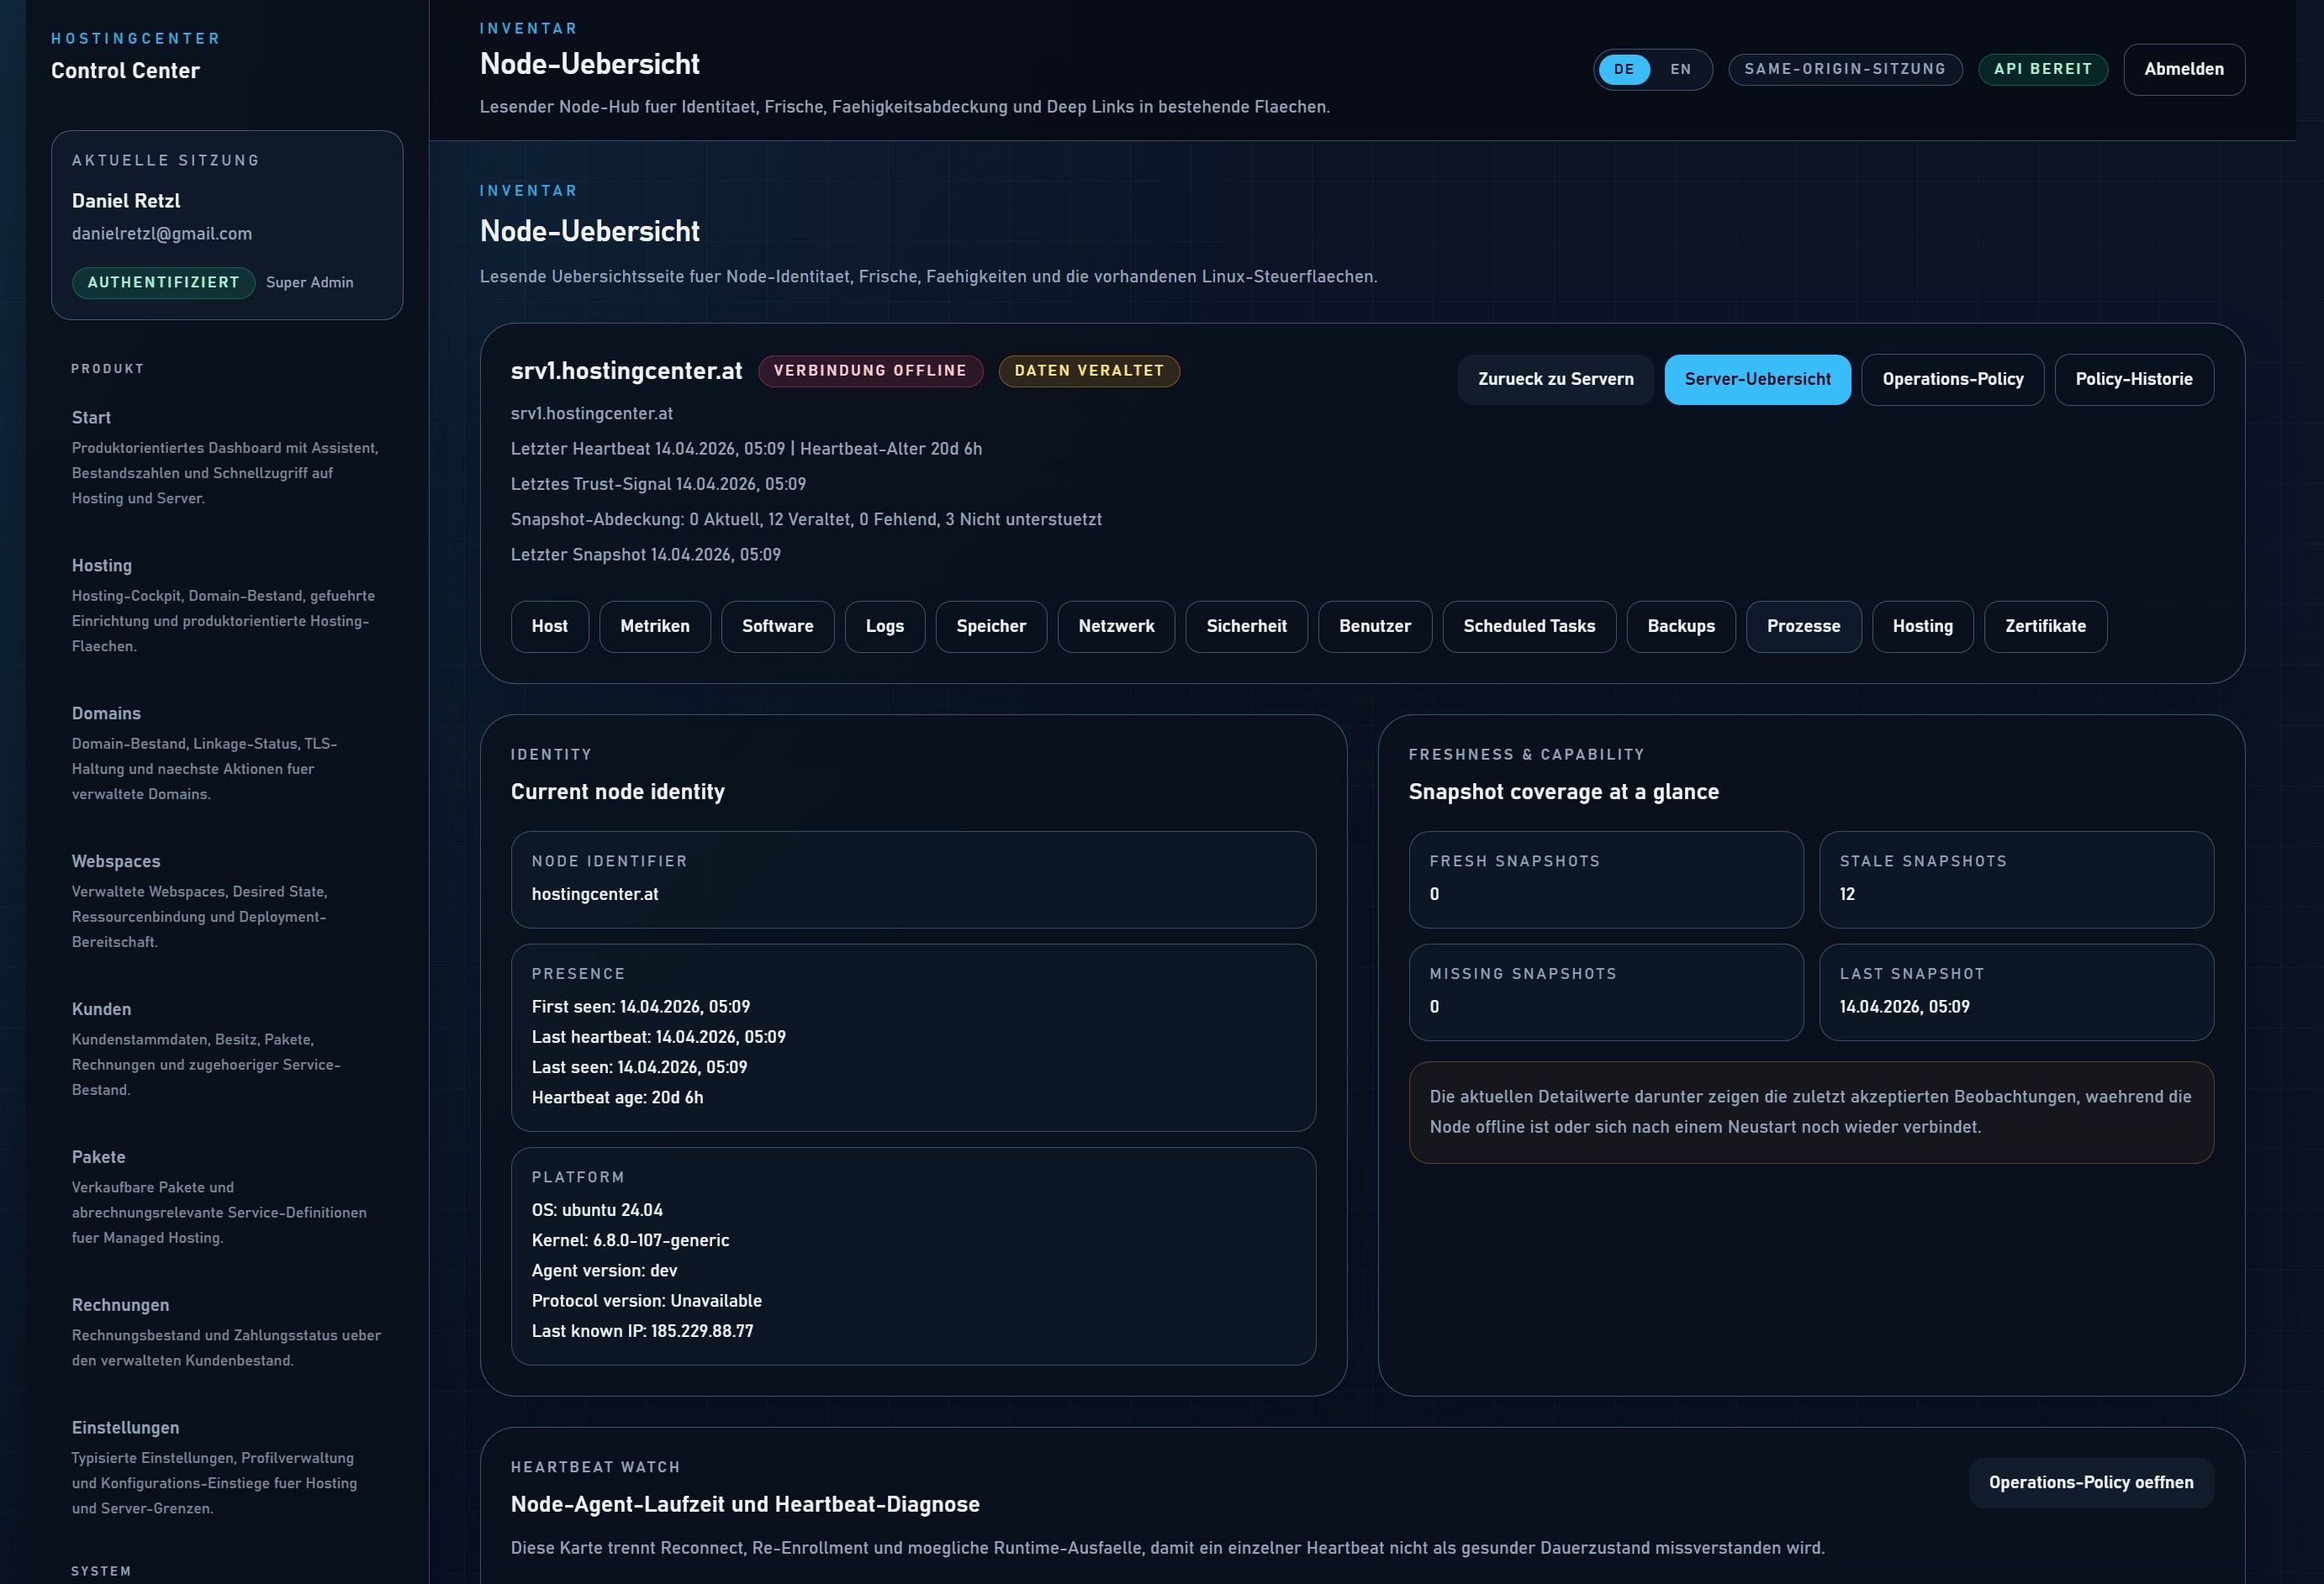Click the Protocol version Unavailable line

pyautogui.click(x=646, y=1301)
